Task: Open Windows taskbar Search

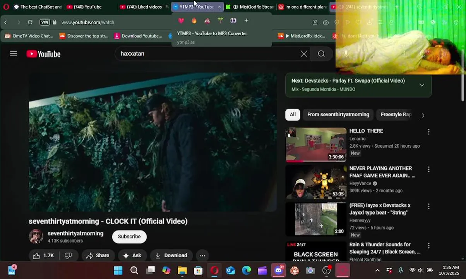Action: coord(134,270)
